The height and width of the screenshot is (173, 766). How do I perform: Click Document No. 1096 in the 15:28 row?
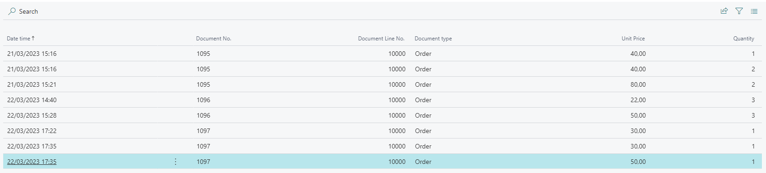pos(203,115)
